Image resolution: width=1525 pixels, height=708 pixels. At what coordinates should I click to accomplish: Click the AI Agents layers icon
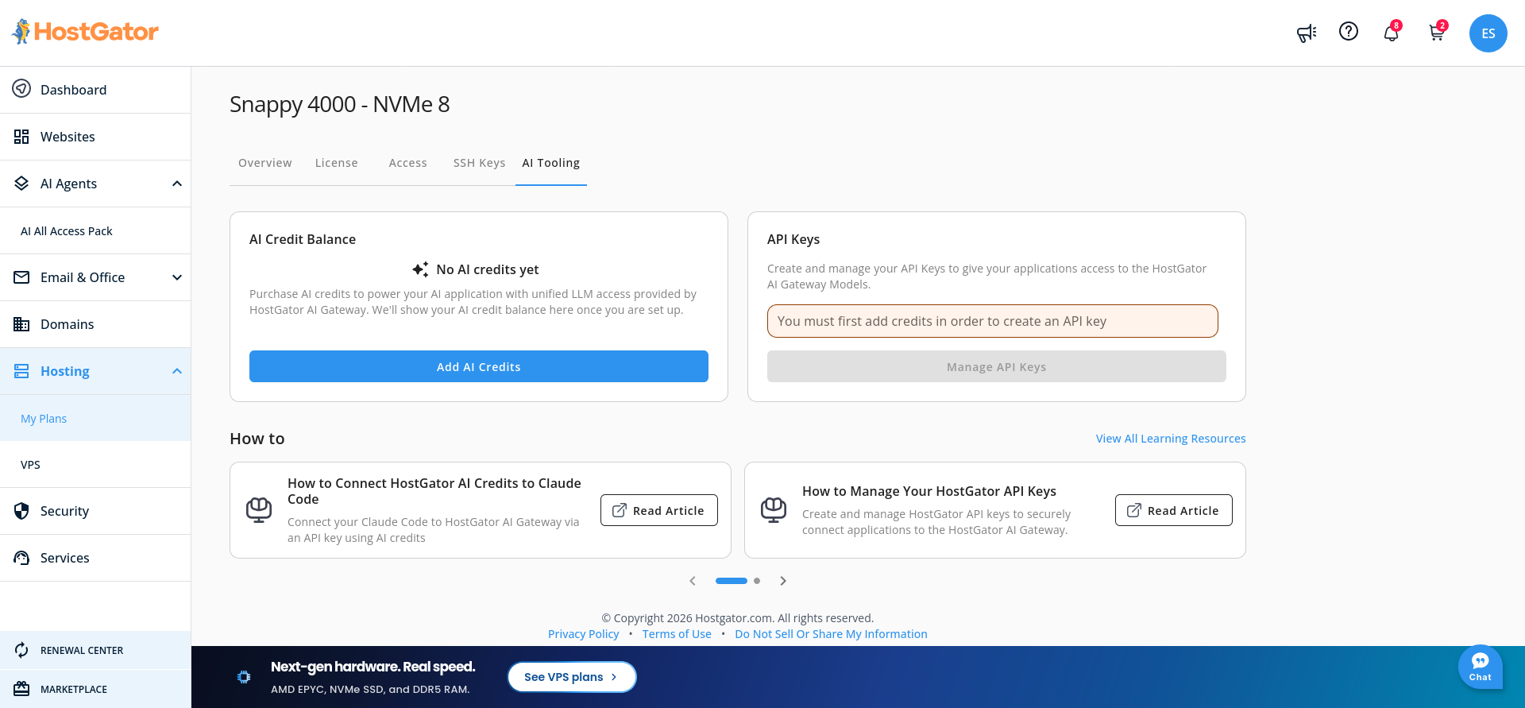point(21,184)
